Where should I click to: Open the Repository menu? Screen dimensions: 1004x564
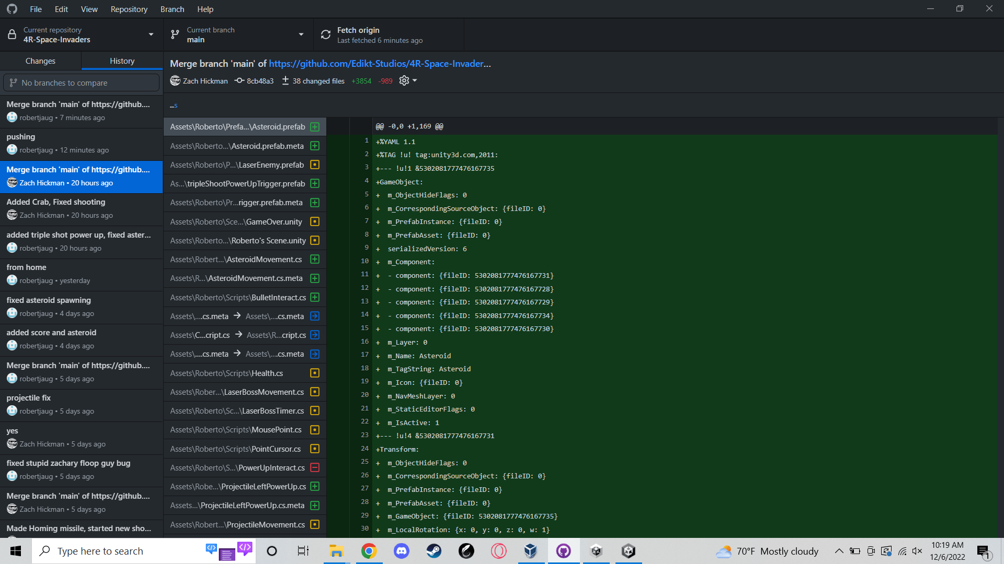click(129, 9)
